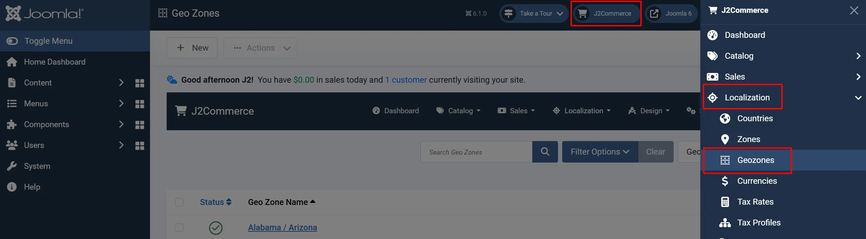Click the Joomla version 6.1.0 badge
866x239 pixels.
click(476, 14)
